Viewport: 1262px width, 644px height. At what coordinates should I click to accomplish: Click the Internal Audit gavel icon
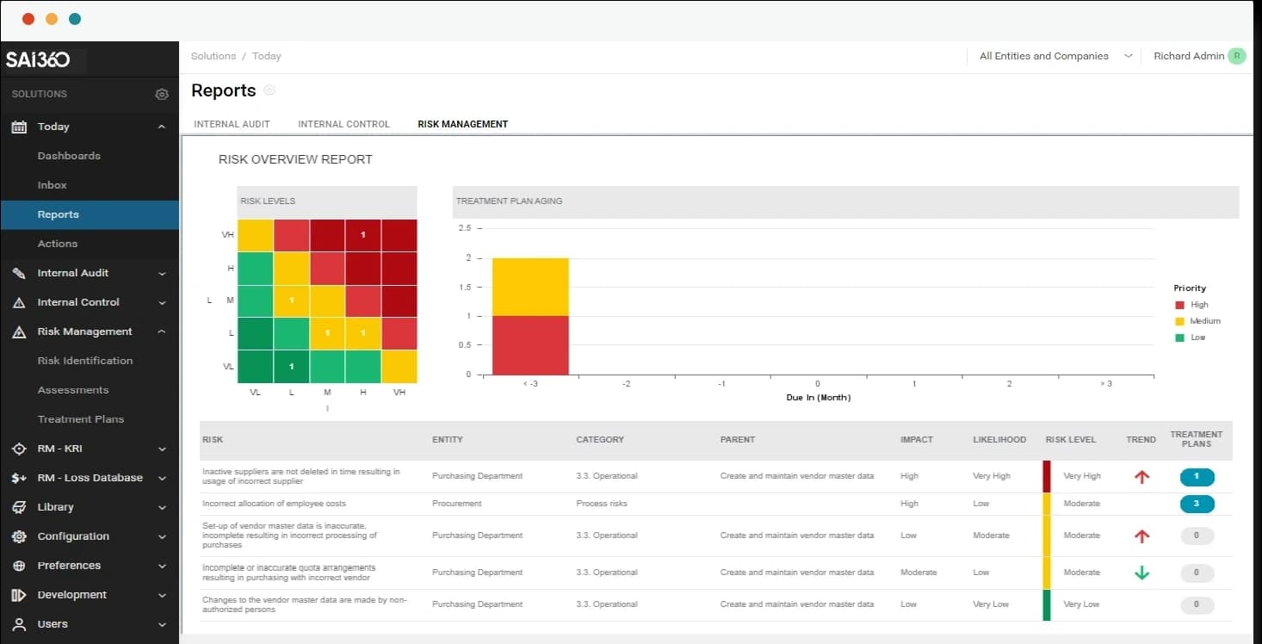pos(19,273)
